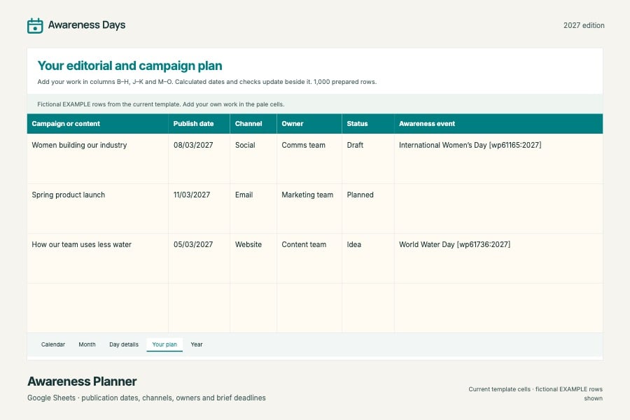Click the Awareness Days calendar logo icon

click(x=35, y=26)
